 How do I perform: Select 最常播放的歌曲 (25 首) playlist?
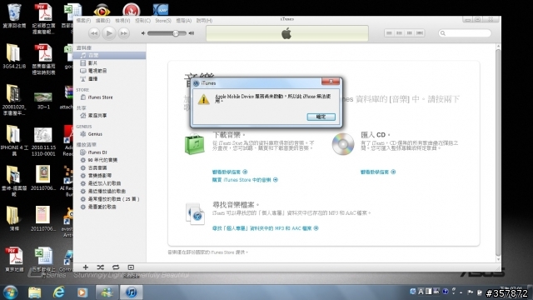point(109,199)
